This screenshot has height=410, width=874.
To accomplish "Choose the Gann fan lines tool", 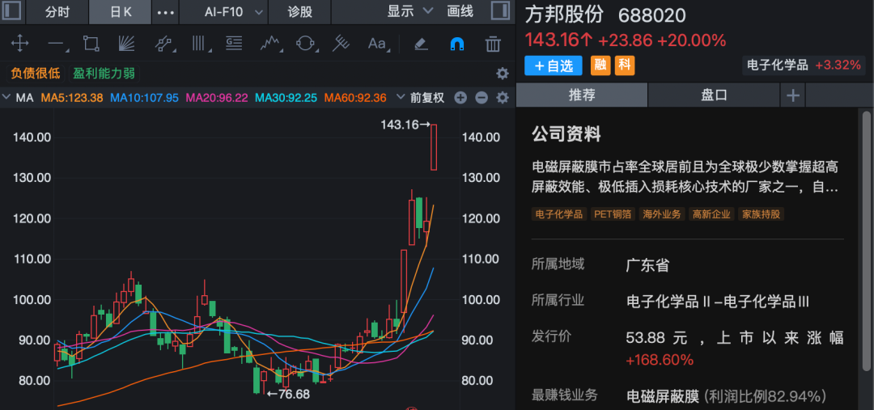I will (x=127, y=44).
